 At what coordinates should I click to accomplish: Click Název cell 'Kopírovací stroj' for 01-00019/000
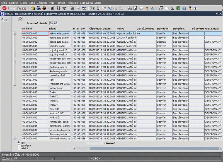(60, 59)
